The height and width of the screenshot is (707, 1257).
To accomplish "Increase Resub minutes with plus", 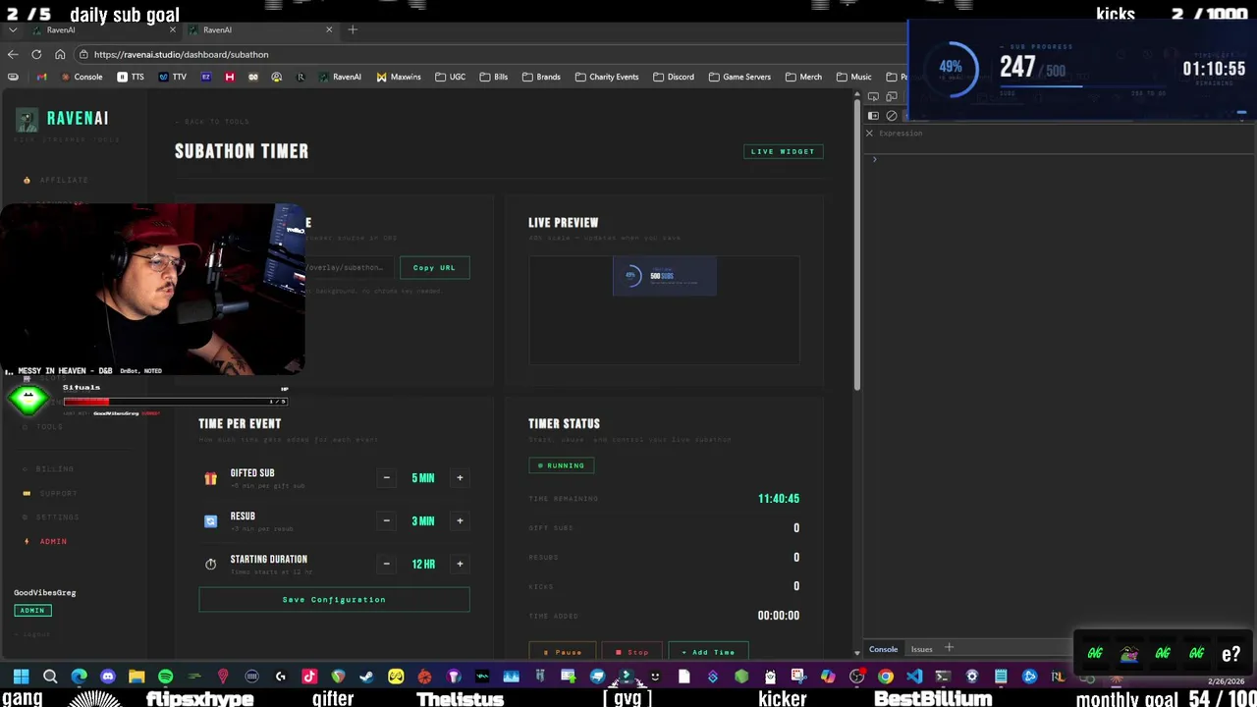I will pos(460,520).
